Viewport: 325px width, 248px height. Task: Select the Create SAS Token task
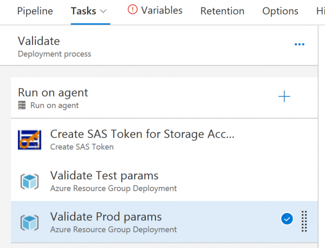pyautogui.click(x=142, y=135)
